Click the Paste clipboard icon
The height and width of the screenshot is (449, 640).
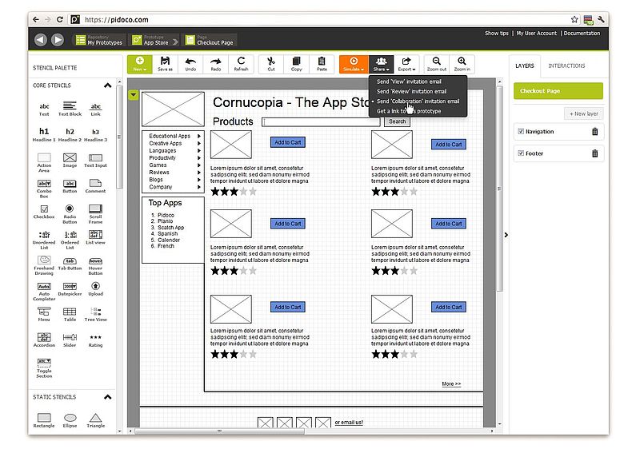pos(322,65)
